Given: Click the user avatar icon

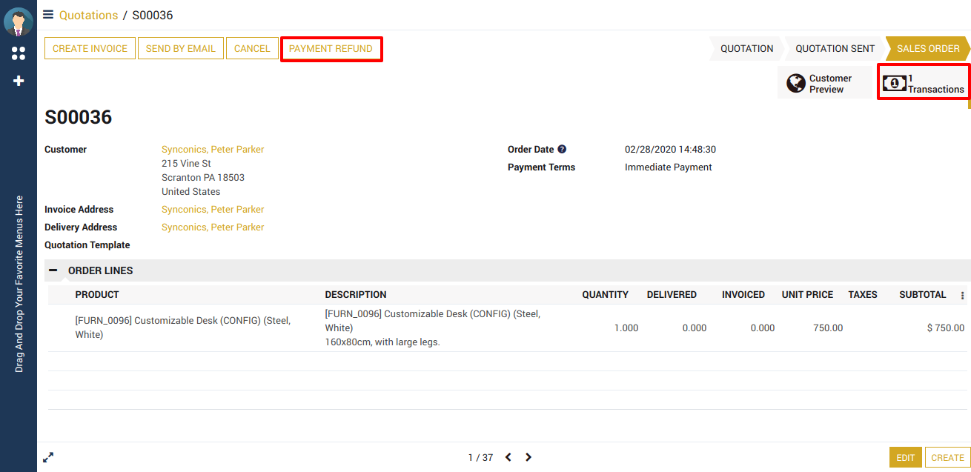Looking at the screenshot, I should pos(19,22).
